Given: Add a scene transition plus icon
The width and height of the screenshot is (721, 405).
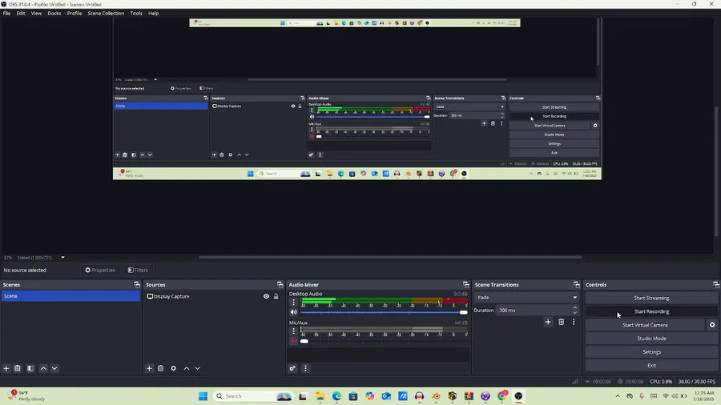Looking at the screenshot, I should pyautogui.click(x=548, y=322).
